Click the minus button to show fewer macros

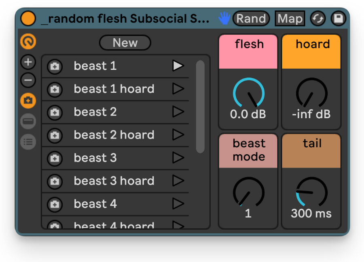28,80
